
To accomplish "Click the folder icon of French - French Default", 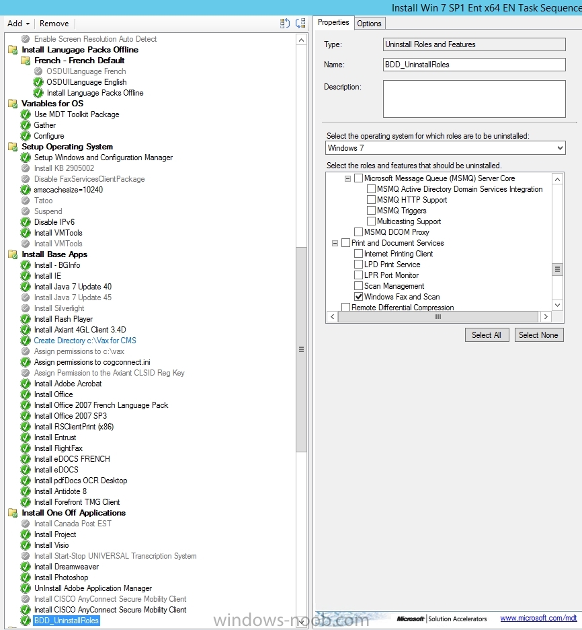I will click(26, 61).
